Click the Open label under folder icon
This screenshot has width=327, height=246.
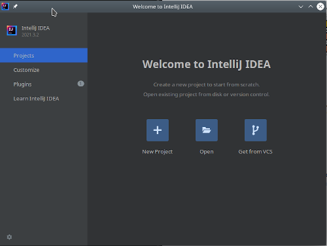(x=207, y=152)
